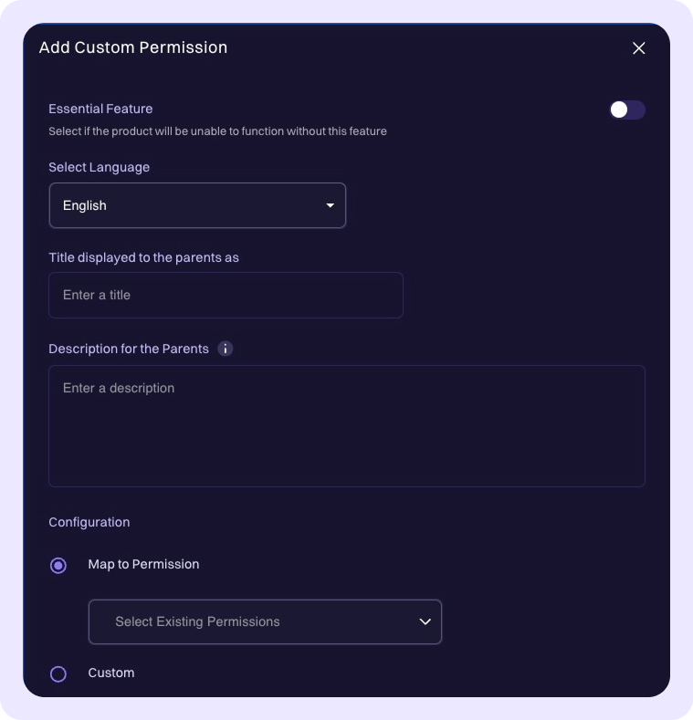This screenshot has width=693, height=720.
Task: Click the 'Description for the Parents' label text
Action: point(129,349)
